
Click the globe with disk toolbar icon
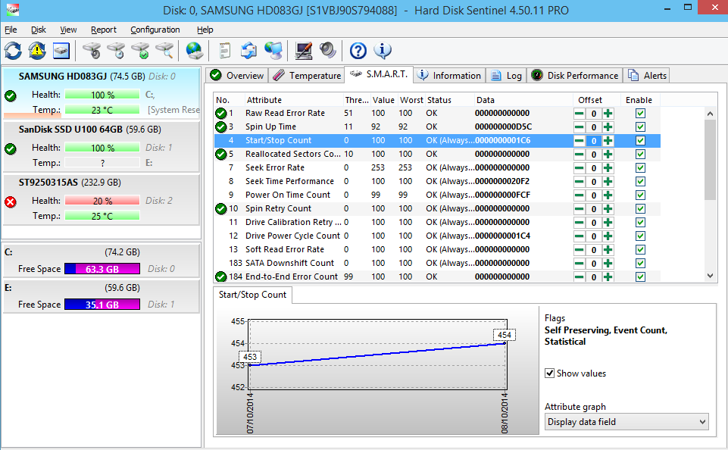pyautogui.click(x=195, y=51)
